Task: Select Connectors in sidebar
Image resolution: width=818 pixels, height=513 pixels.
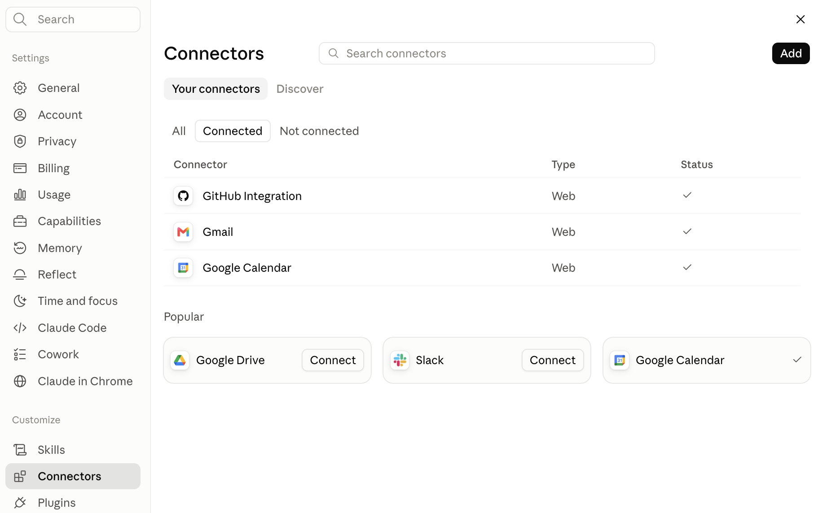Action: click(x=73, y=476)
